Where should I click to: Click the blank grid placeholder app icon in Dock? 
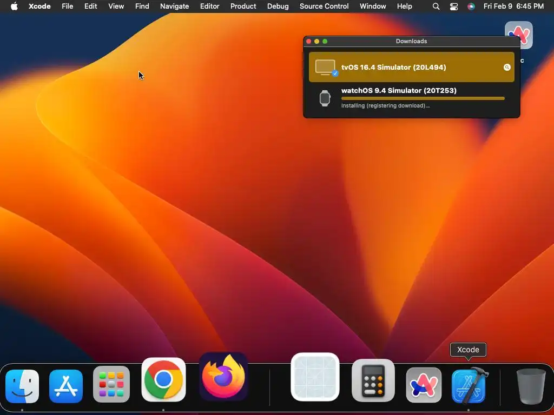[x=315, y=377]
